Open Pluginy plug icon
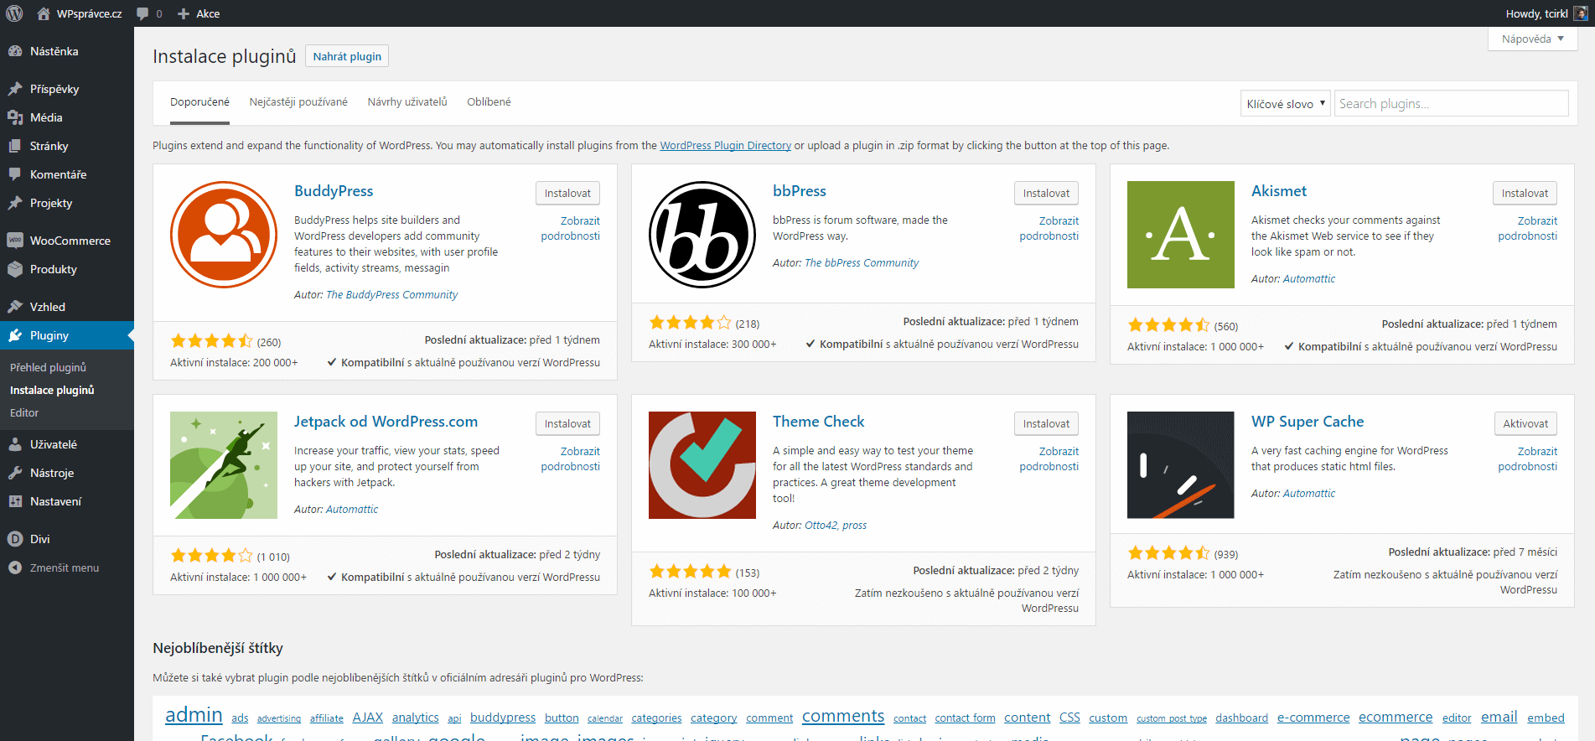The width and height of the screenshot is (1595, 741). pos(15,335)
